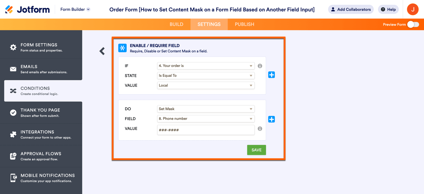424x194 pixels.
Task: Expand the DO 'Set Mask' dropdown
Action: 206,109
